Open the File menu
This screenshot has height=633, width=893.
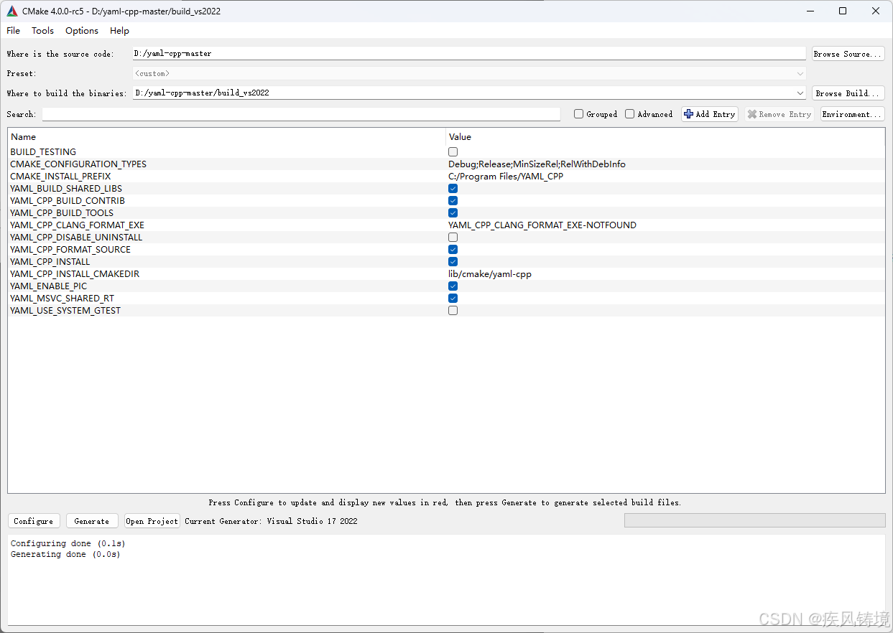pyautogui.click(x=14, y=31)
